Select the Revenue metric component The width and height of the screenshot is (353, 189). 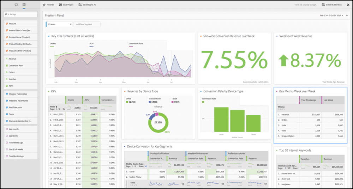pyautogui.click(x=20, y=59)
